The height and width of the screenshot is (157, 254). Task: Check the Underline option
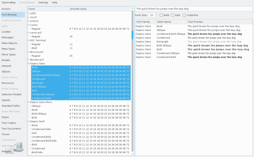(184, 15)
